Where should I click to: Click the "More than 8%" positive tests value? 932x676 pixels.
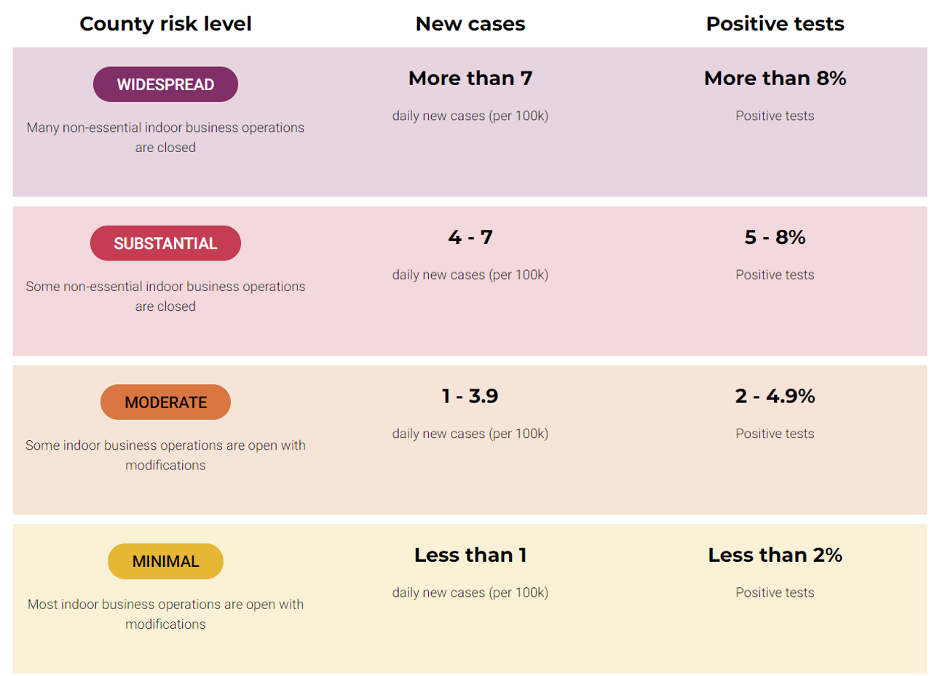[x=775, y=79]
